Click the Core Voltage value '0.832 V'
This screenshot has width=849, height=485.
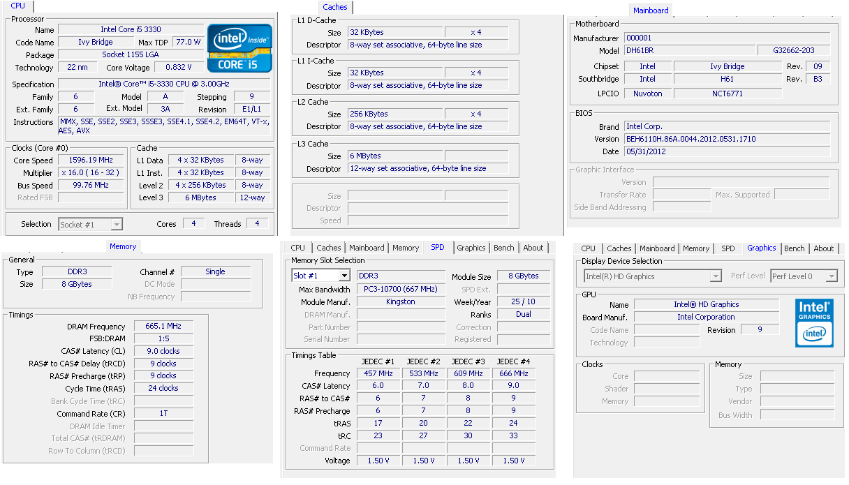[x=179, y=67]
